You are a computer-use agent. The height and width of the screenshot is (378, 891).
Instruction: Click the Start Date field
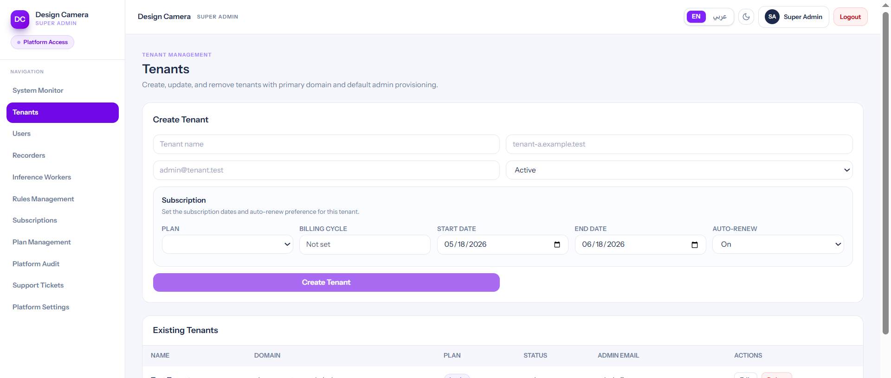pyautogui.click(x=503, y=244)
